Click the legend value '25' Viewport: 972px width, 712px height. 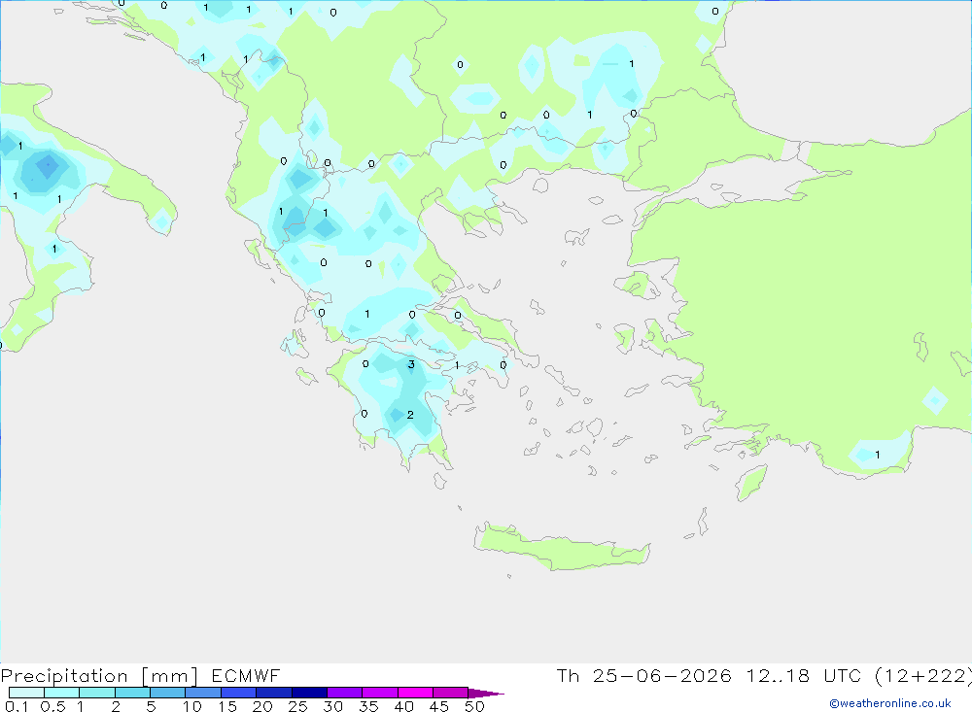[298, 706]
